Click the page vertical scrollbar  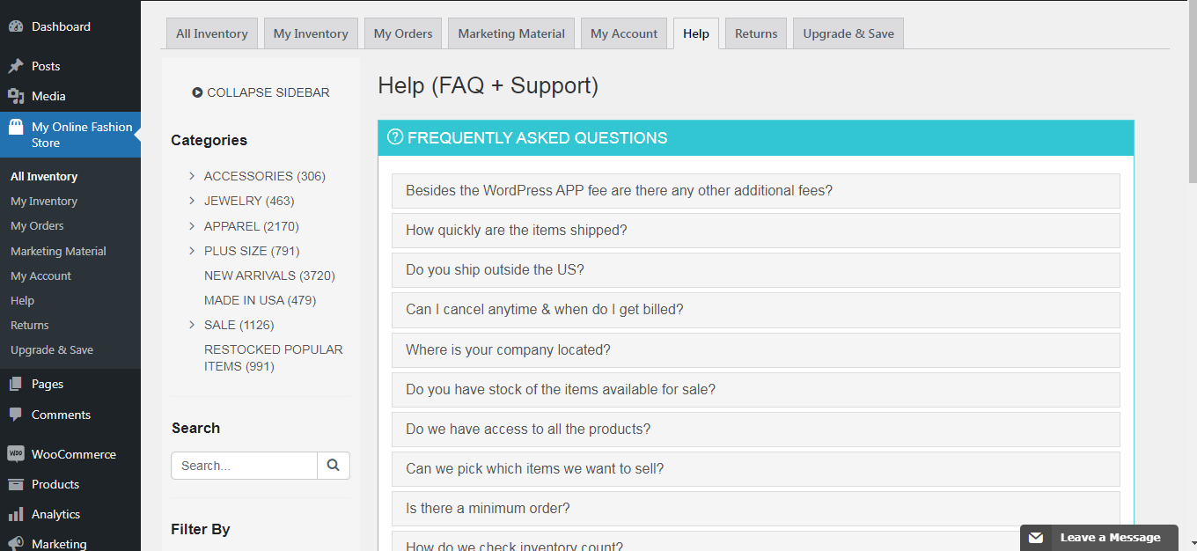(x=1192, y=275)
